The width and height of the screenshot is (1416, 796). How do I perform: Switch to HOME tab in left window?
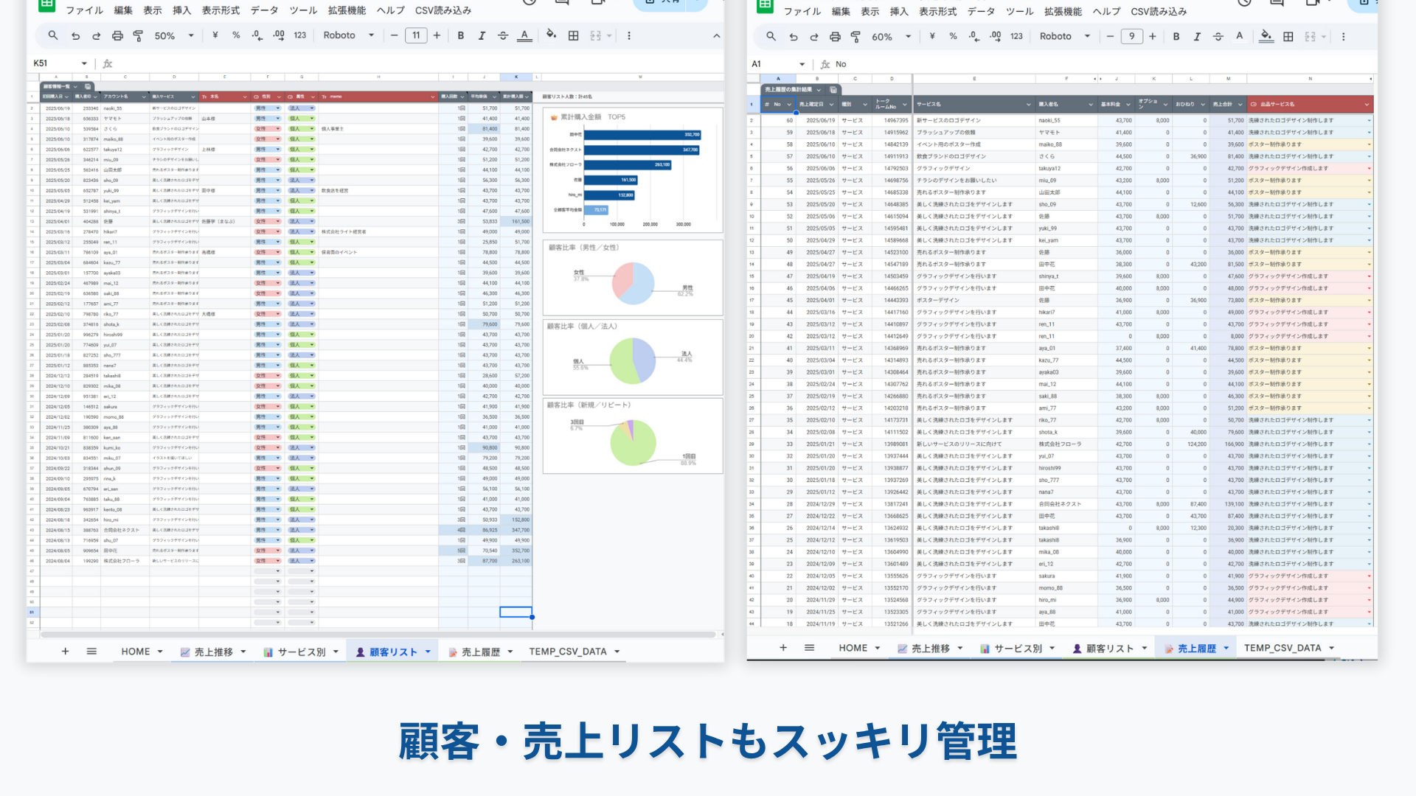[136, 652]
